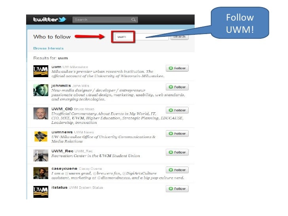This screenshot has height=216, width=288.
Task: Follow UWM_CIO account
Action: click(x=177, y=110)
